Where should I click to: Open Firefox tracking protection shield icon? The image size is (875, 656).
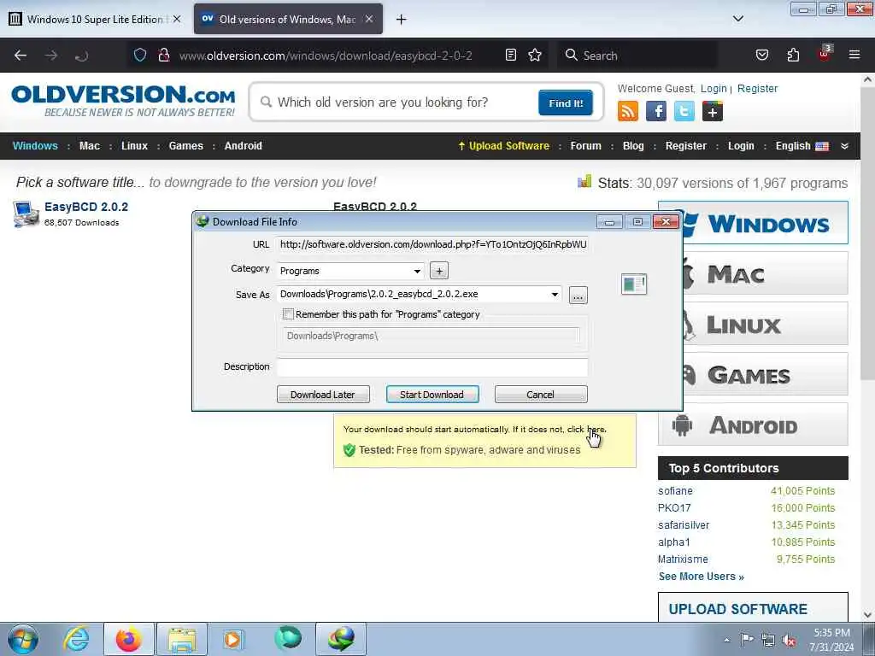coord(140,55)
